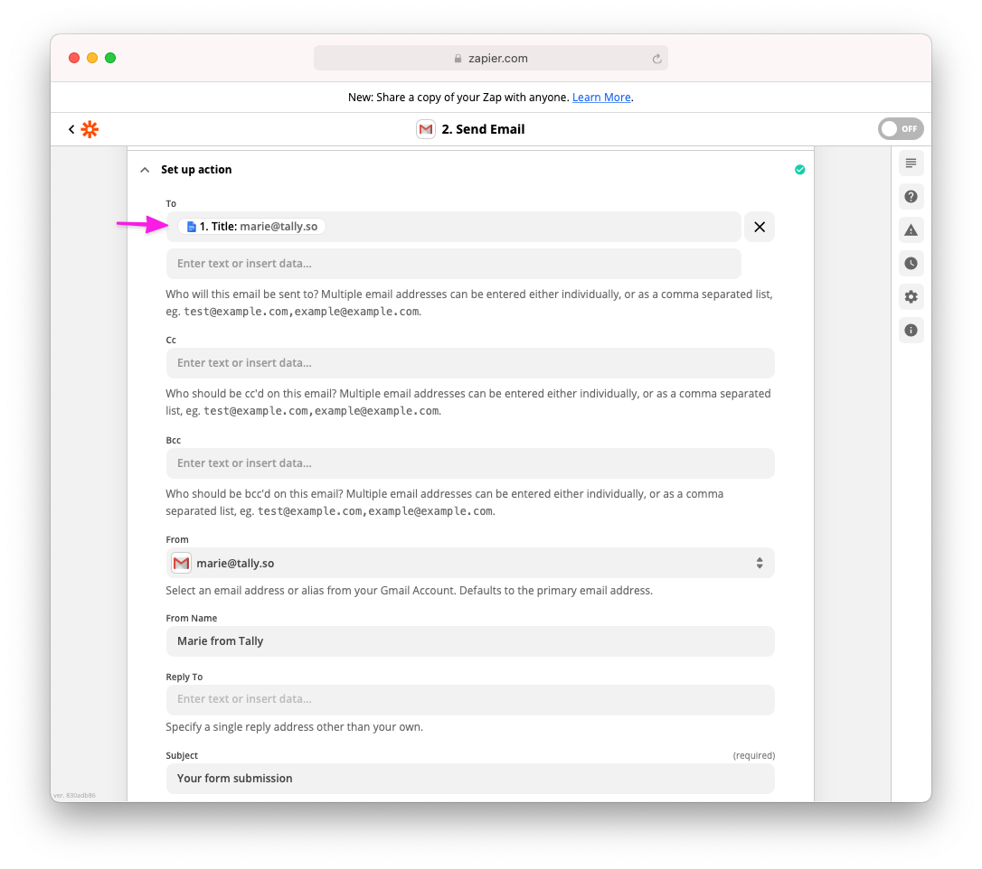
Task: Collapse the Set up action section
Action: 145,170
